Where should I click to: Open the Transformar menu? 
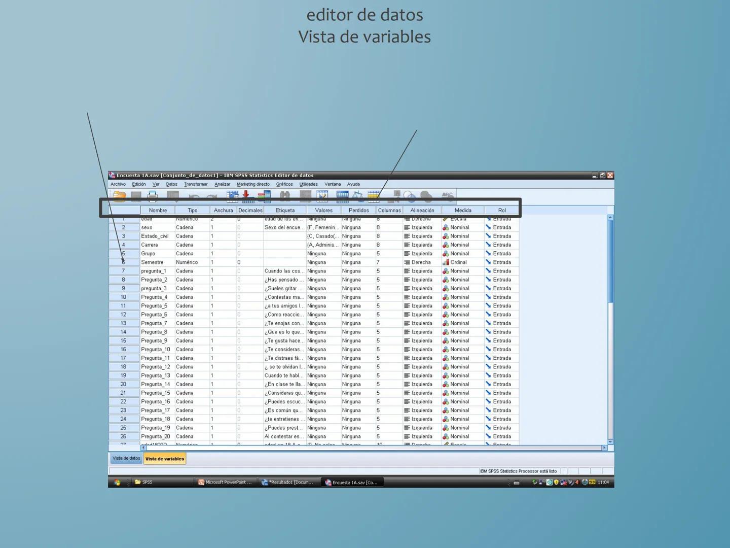(196, 184)
